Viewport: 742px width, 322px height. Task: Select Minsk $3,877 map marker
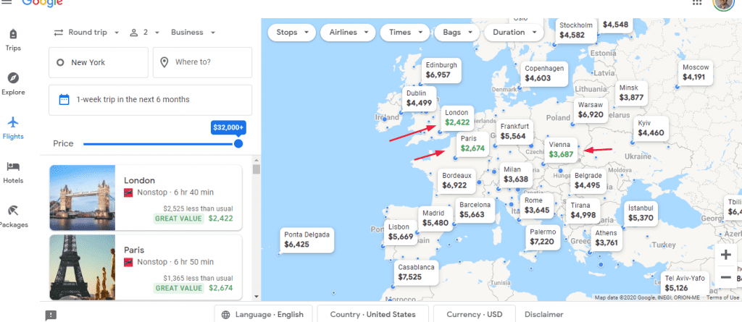(631, 93)
